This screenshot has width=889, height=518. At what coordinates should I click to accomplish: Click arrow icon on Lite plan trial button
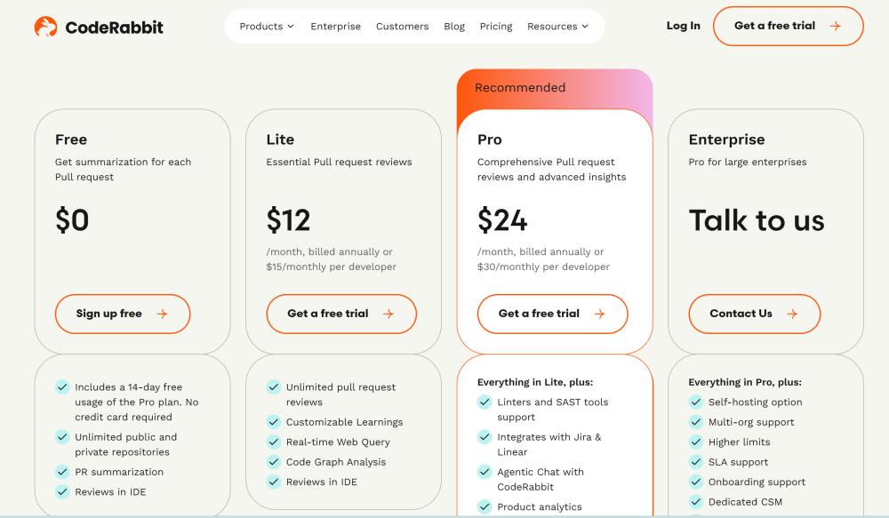point(388,314)
